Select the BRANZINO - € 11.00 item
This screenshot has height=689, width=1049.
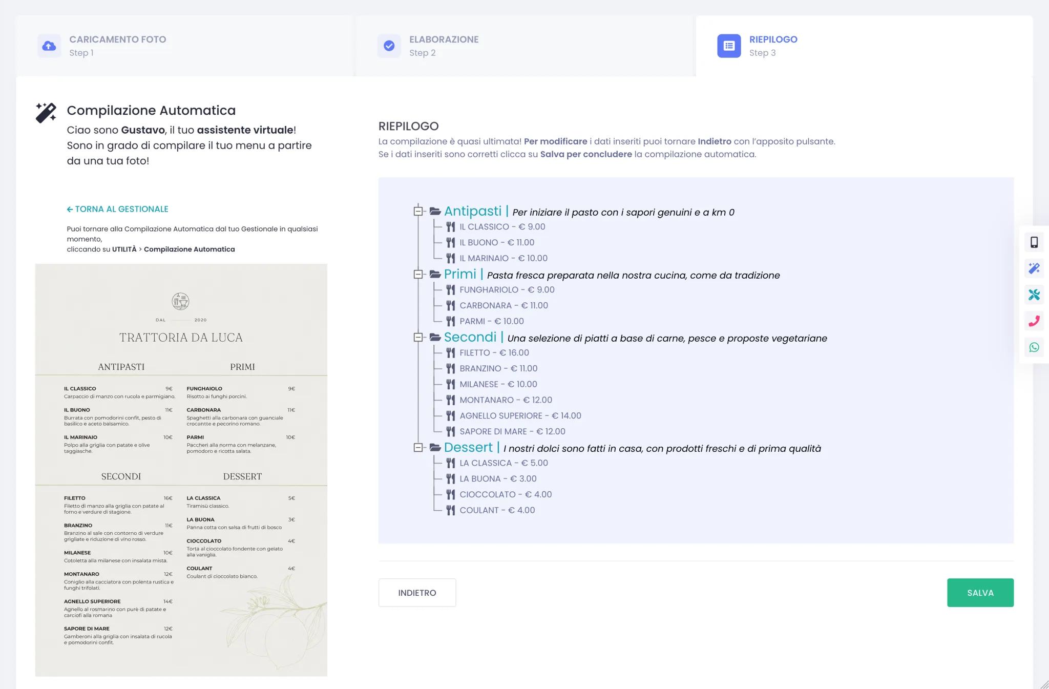(x=498, y=369)
